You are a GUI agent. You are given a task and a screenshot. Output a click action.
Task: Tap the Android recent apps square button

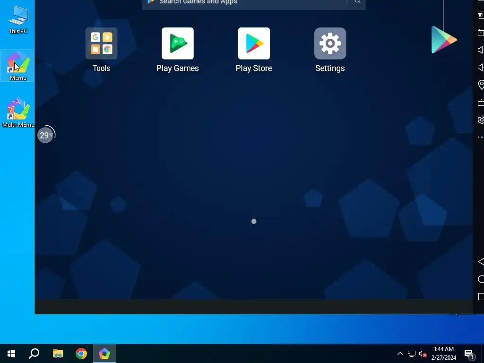pyautogui.click(x=481, y=297)
